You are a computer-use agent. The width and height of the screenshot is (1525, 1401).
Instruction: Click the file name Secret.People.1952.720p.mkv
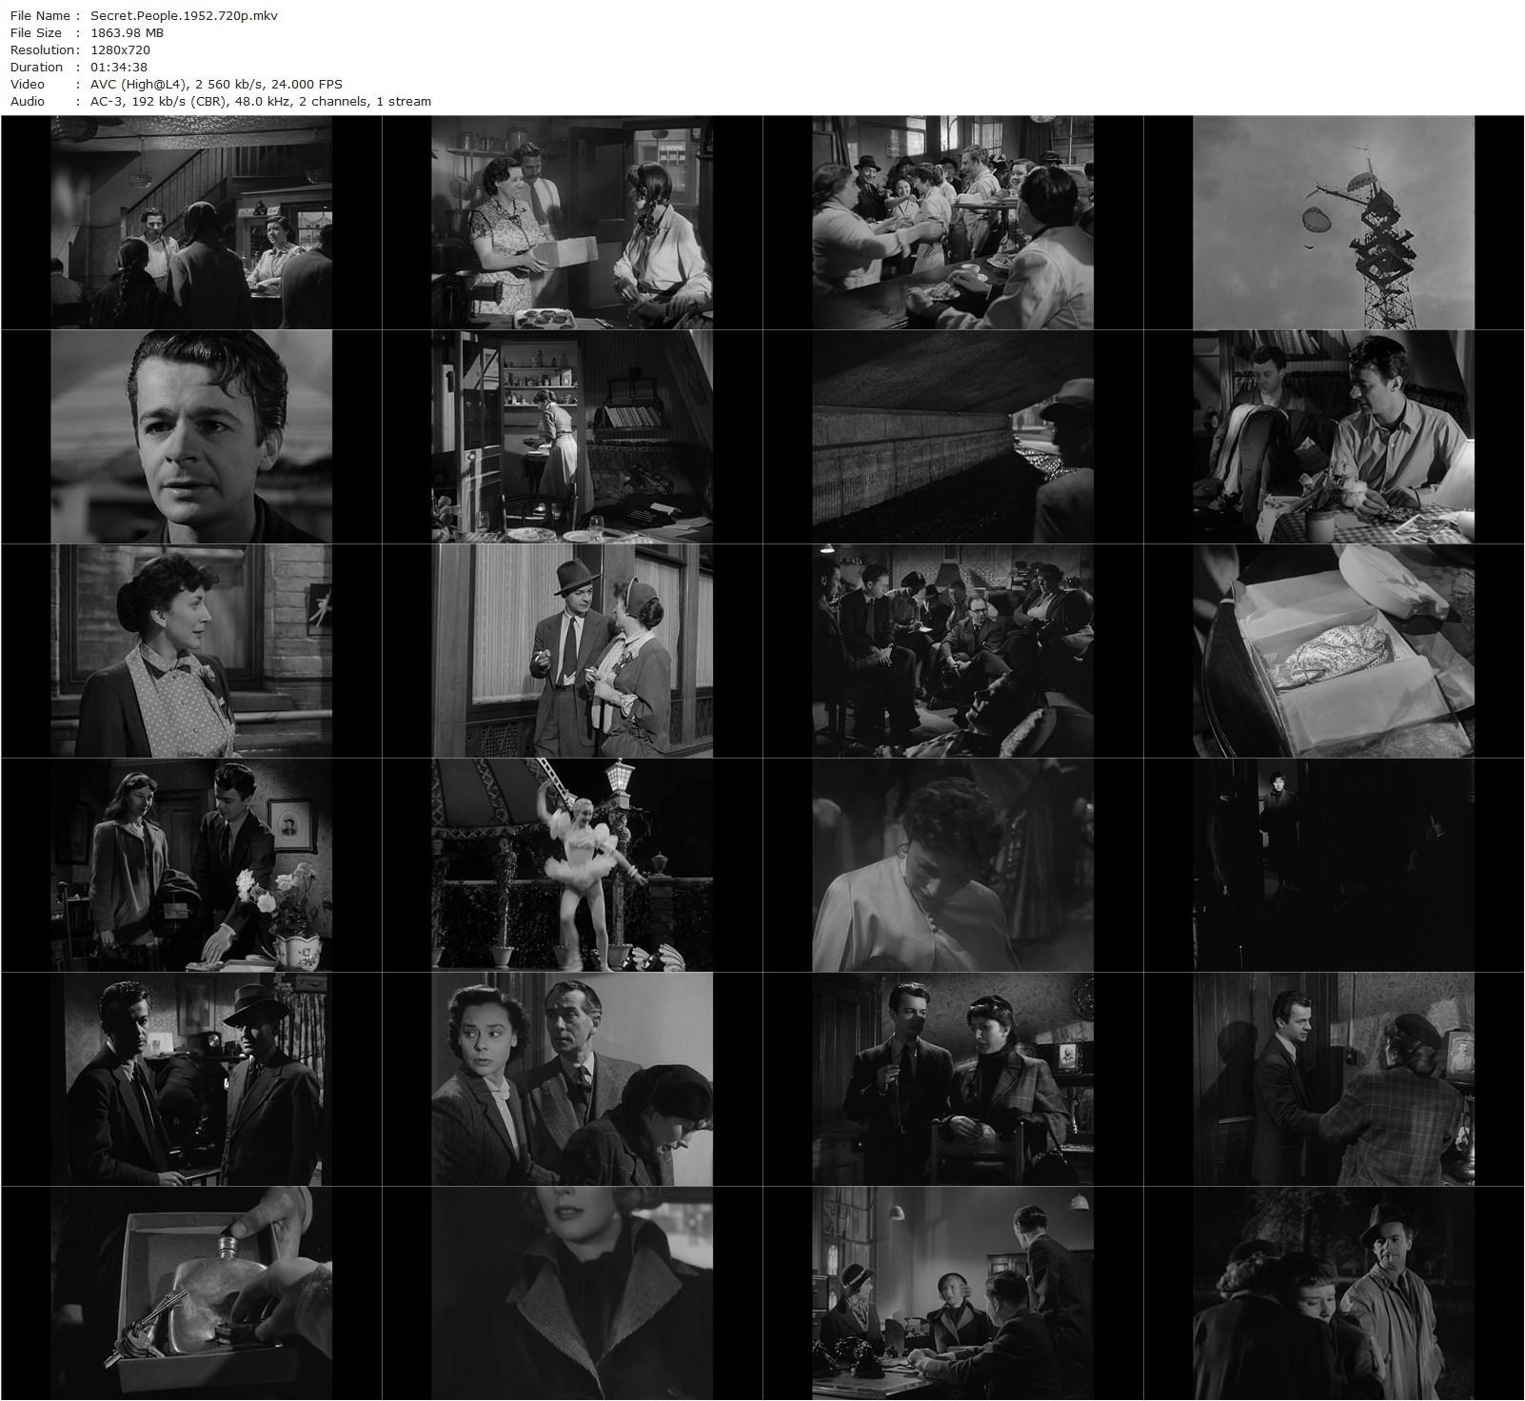point(184,15)
